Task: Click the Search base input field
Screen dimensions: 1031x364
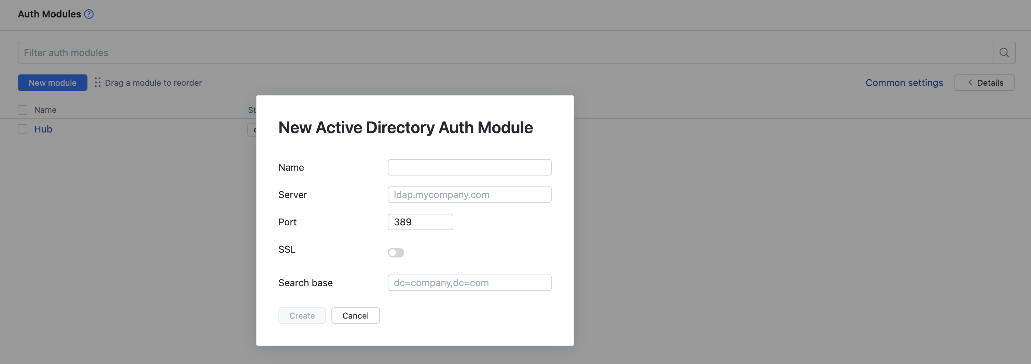Action: coord(469,282)
